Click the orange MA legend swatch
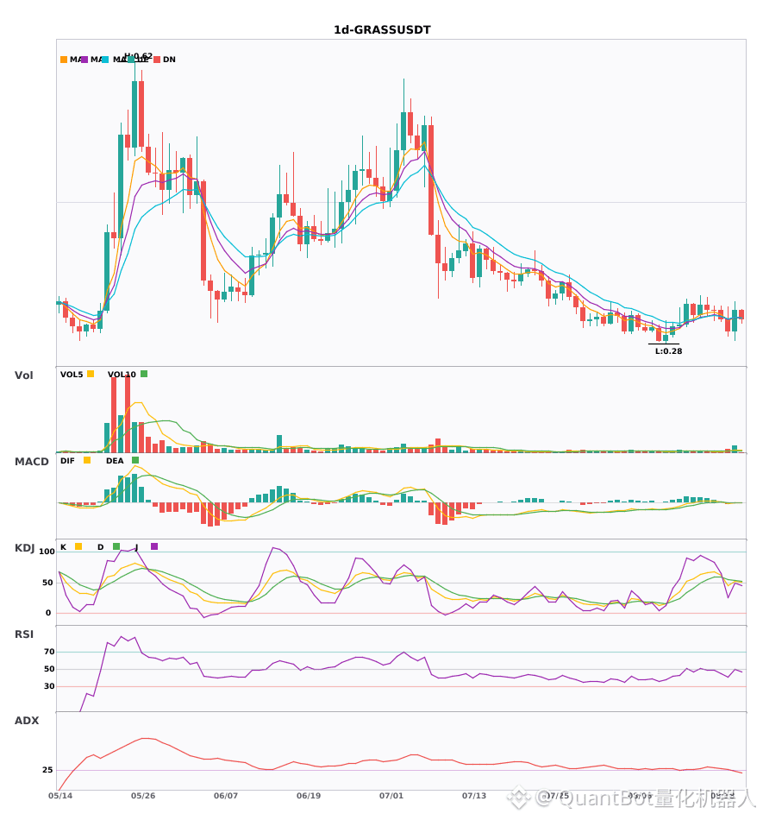763x820 pixels. point(64,60)
